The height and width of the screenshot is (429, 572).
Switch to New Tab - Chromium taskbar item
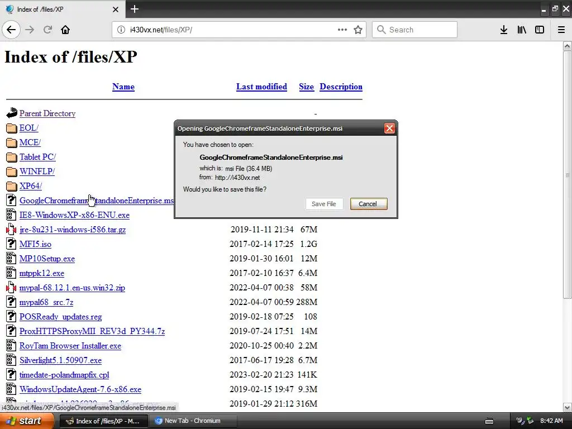(x=193, y=421)
